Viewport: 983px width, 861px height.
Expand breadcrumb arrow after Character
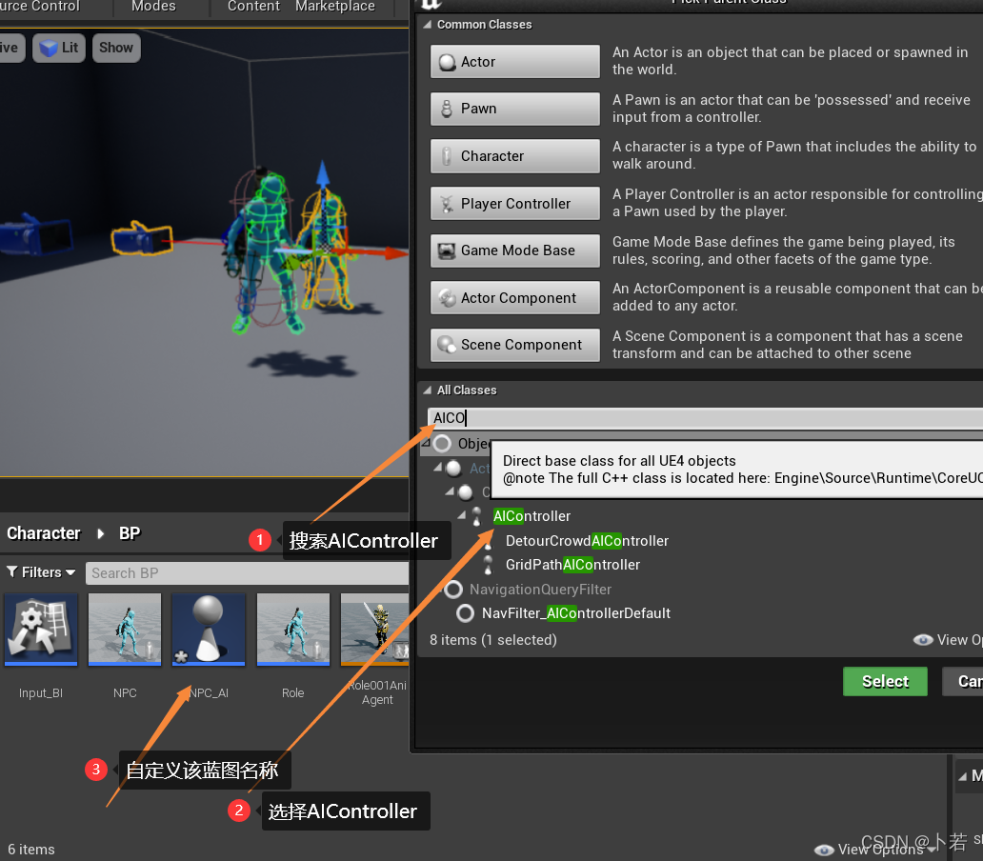tap(100, 533)
